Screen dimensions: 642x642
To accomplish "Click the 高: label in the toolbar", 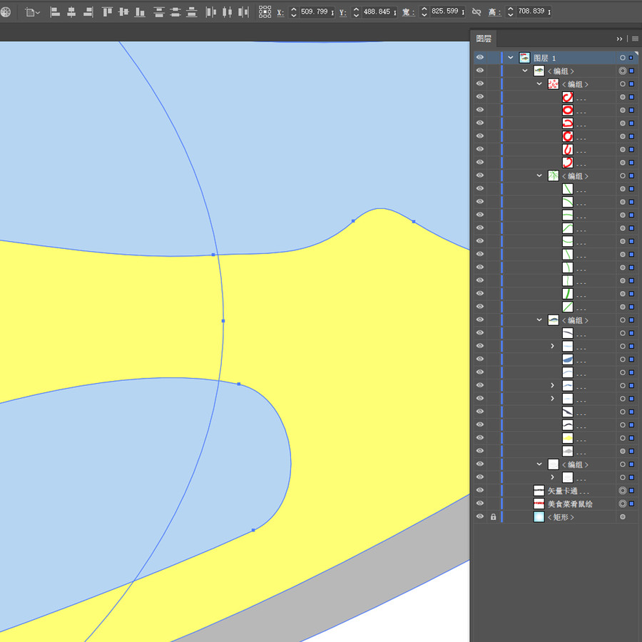I will [x=494, y=13].
